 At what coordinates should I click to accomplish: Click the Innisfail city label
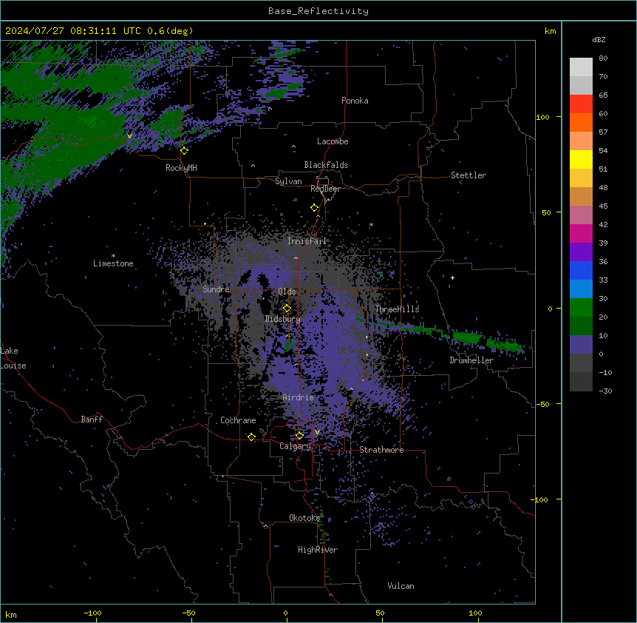pyautogui.click(x=307, y=241)
